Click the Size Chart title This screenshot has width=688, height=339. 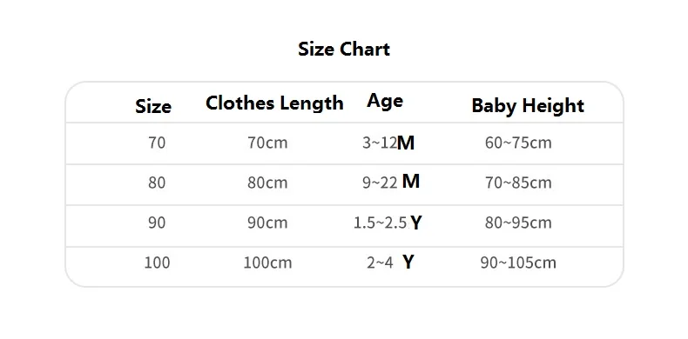coord(343,49)
